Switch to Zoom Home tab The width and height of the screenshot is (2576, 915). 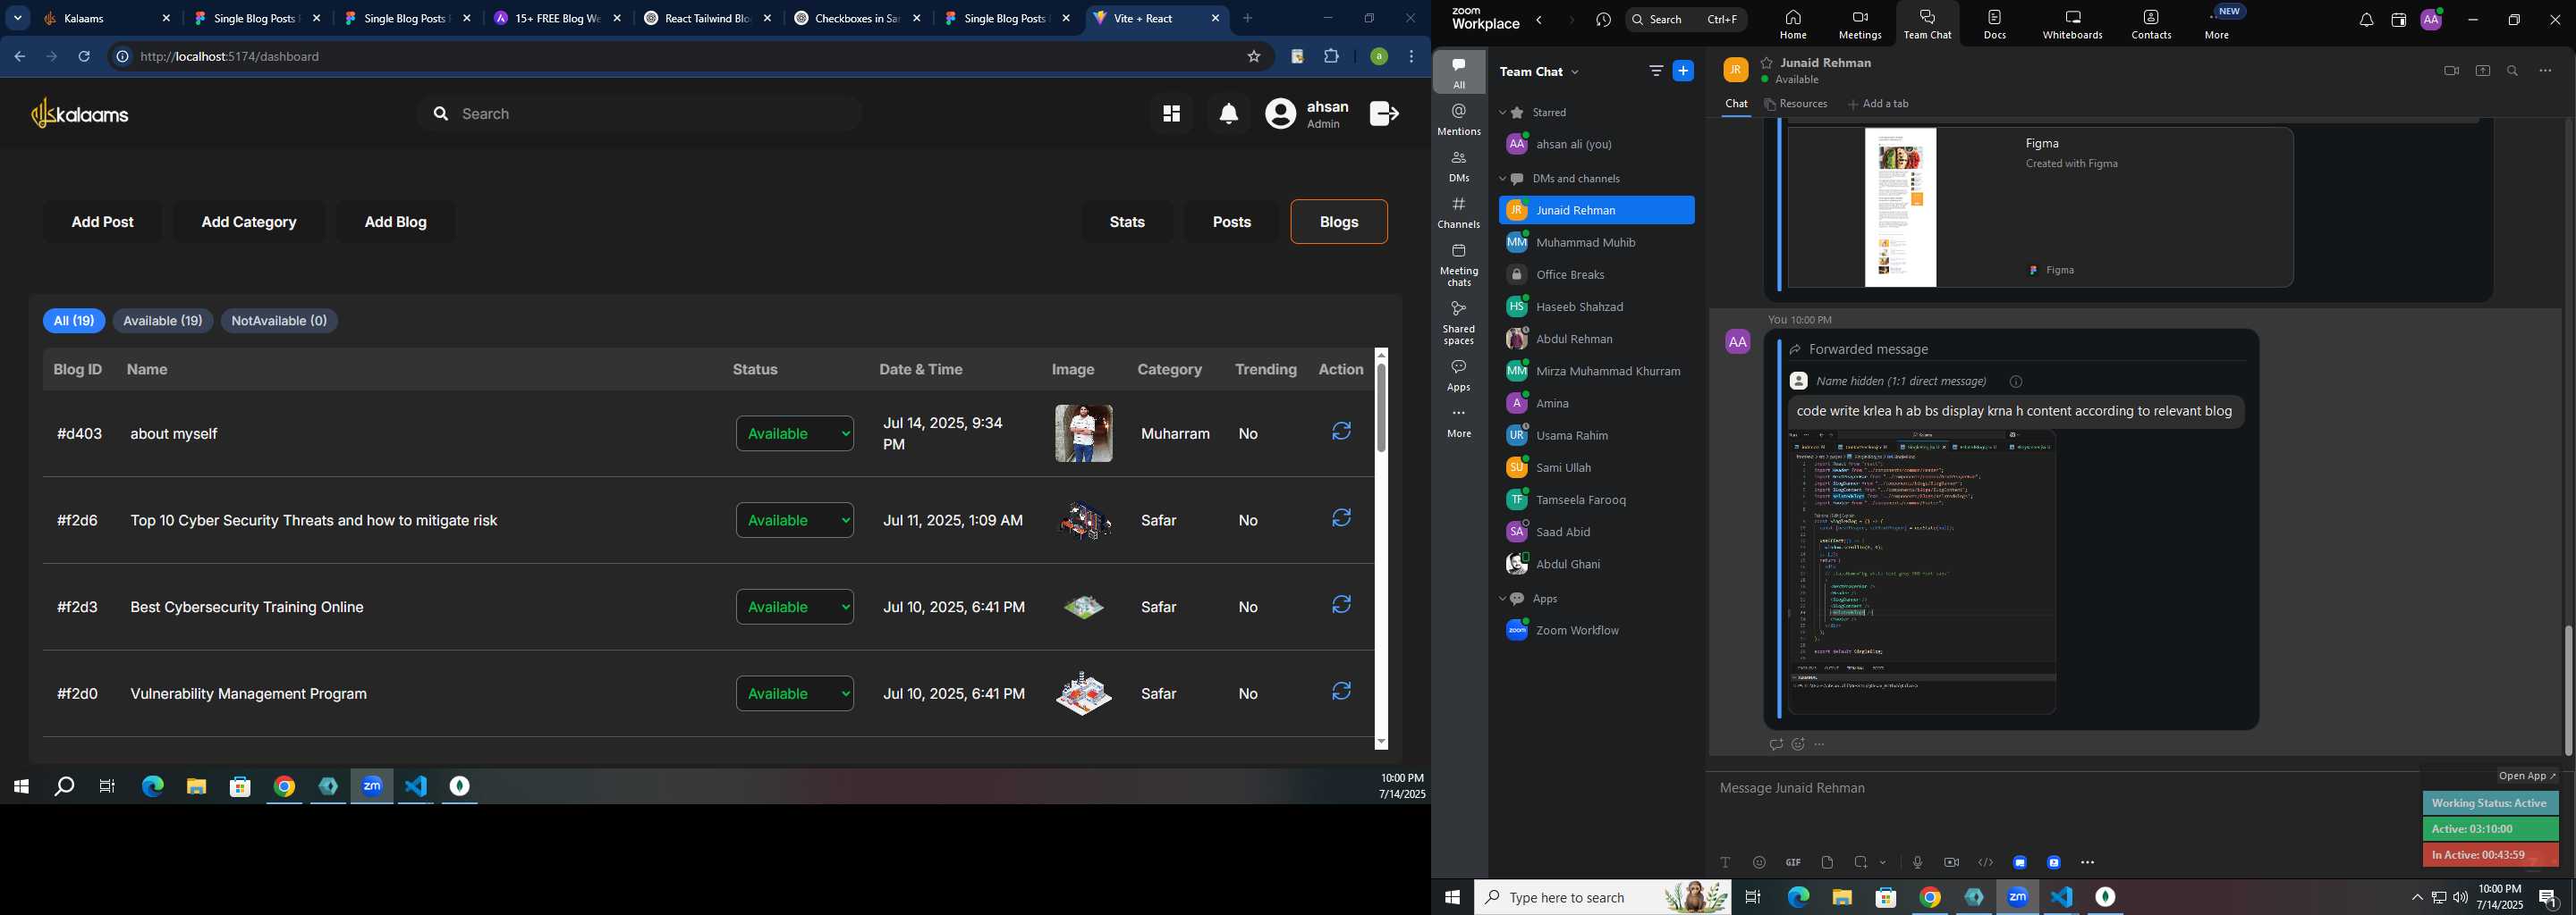click(x=1793, y=24)
